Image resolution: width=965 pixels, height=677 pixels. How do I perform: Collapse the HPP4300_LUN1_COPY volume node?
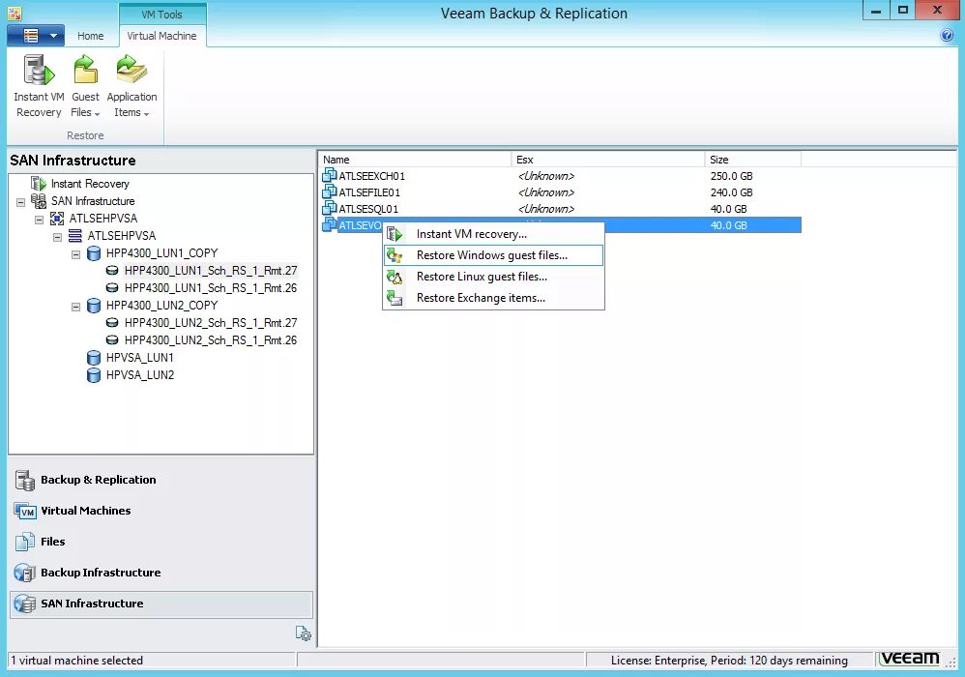pyautogui.click(x=75, y=253)
